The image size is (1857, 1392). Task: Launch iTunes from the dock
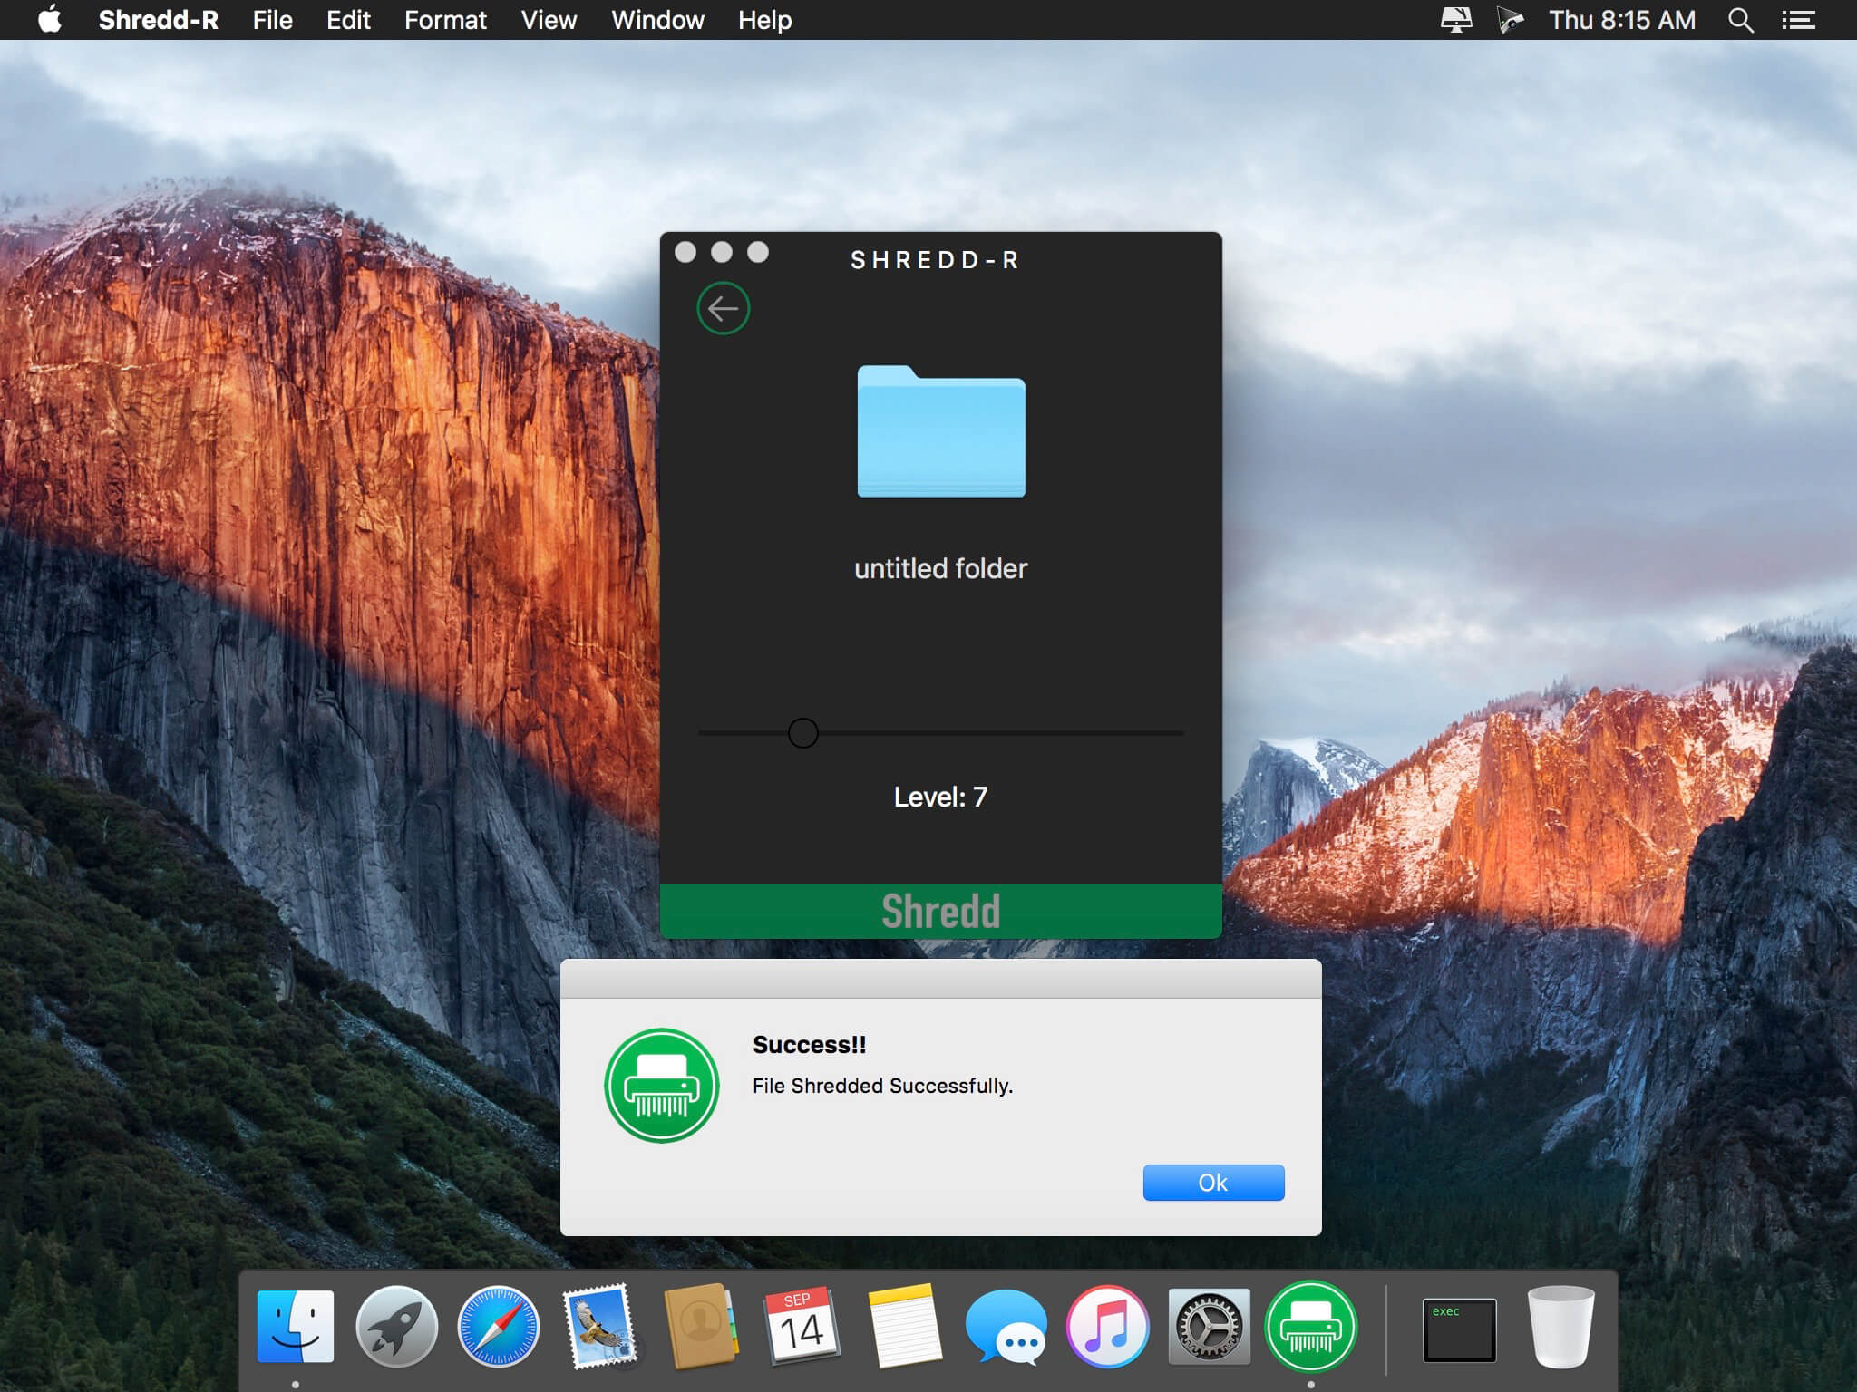pos(1107,1327)
